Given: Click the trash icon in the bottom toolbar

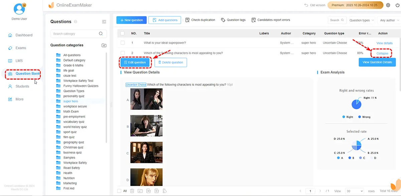Looking at the screenshot, I should point(132,191).
